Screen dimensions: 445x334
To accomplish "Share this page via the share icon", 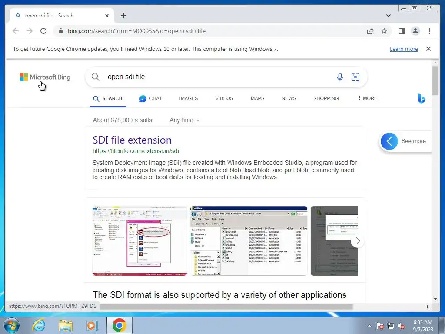I will click(370, 31).
